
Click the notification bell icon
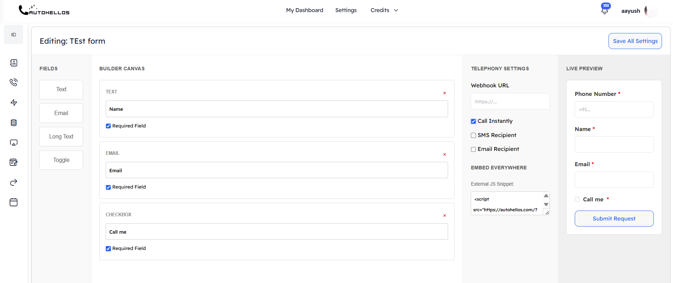(x=605, y=10)
